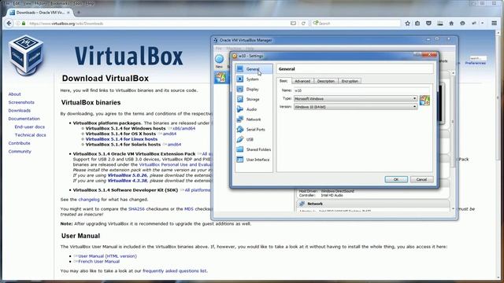Open the Firefox bookmarks list icon
Image resolution: width=504 pixels, height=283 pixels.
pos(417,23)
